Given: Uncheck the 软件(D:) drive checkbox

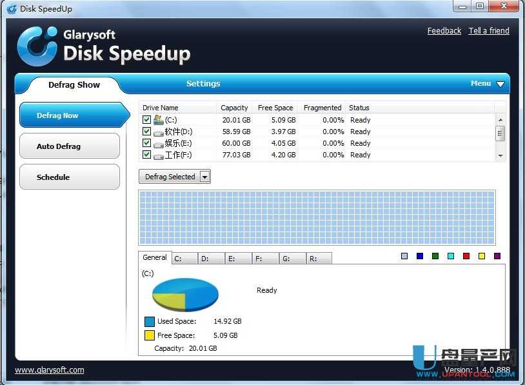Looking at the screenshot, I should 146,131.
